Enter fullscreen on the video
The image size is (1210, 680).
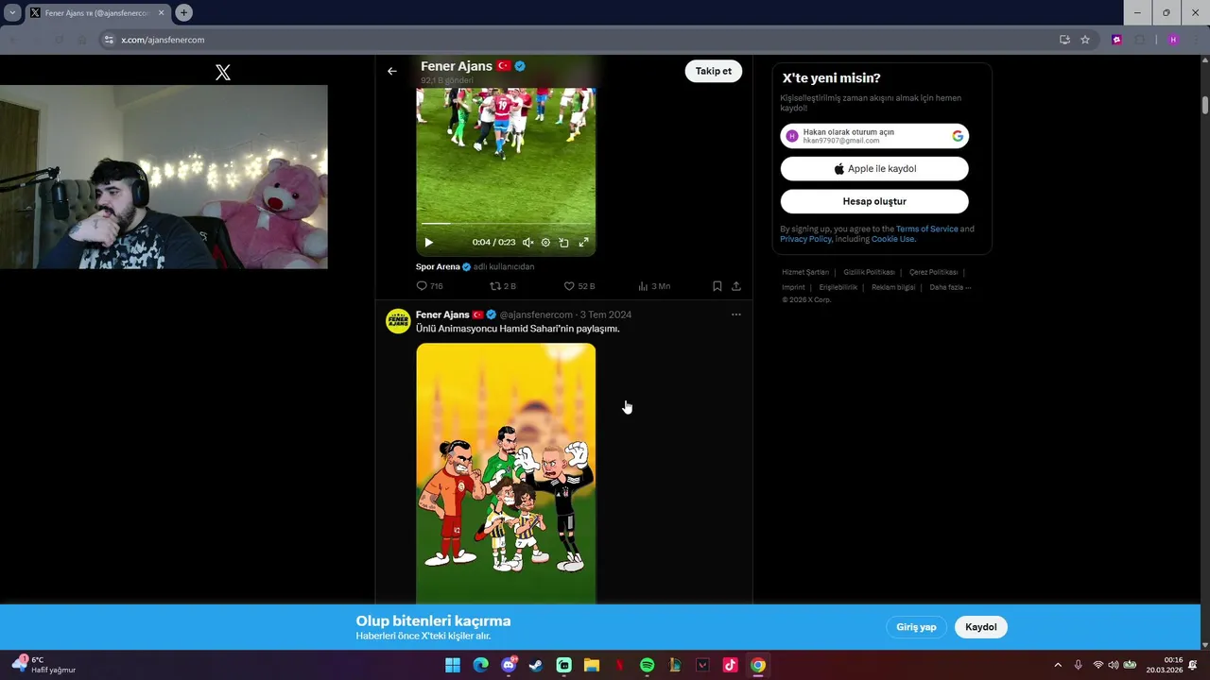(583, 243)
